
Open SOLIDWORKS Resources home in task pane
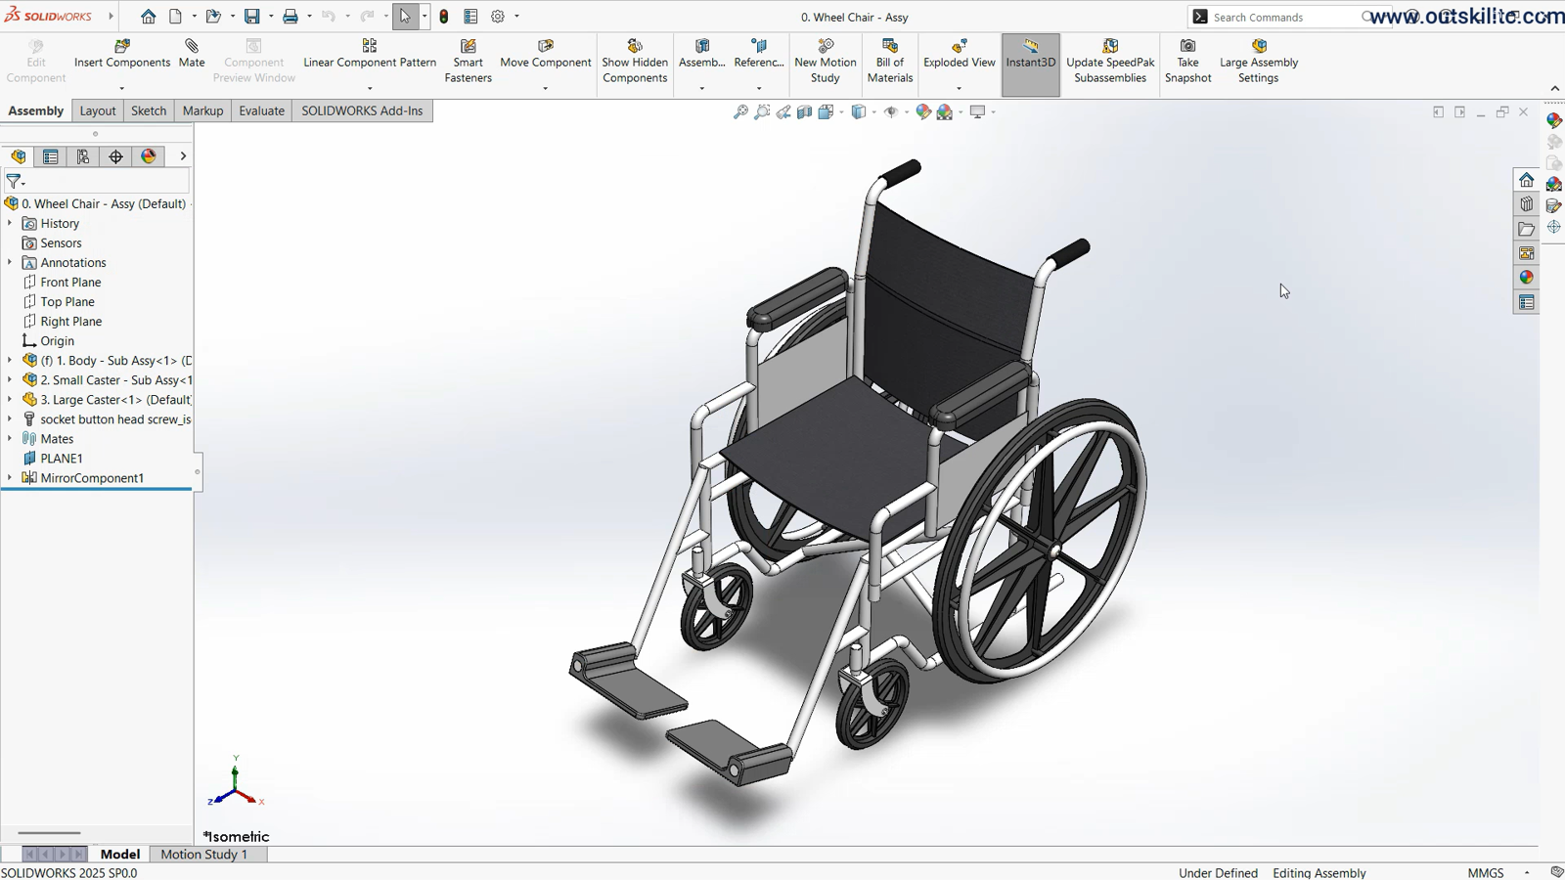1527,180
